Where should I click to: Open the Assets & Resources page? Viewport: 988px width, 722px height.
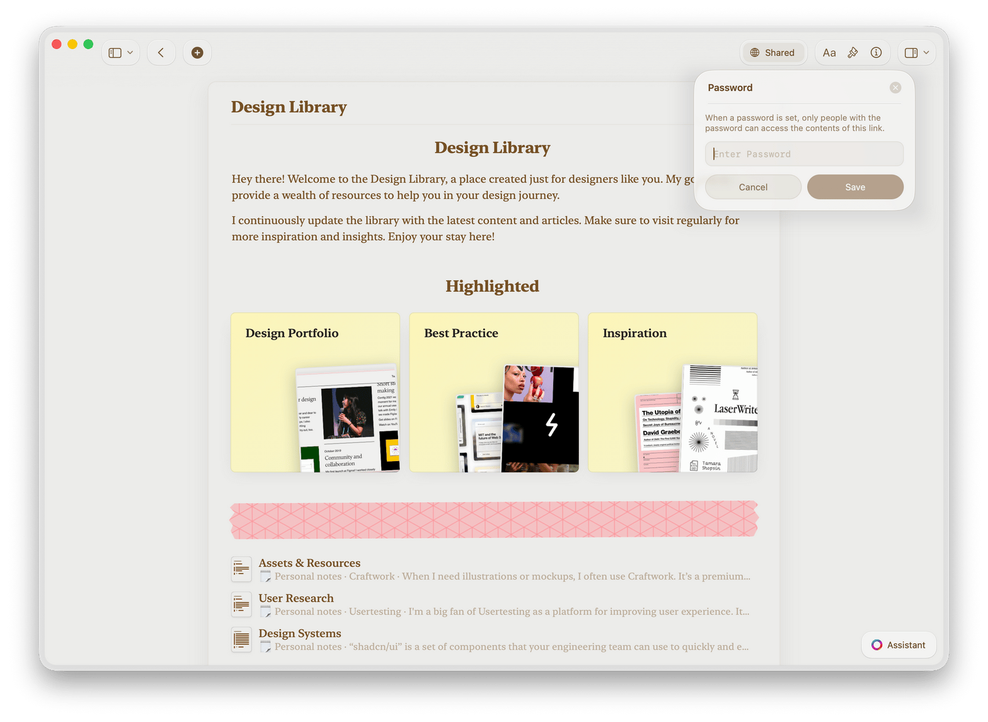click(x=309, y=563)
